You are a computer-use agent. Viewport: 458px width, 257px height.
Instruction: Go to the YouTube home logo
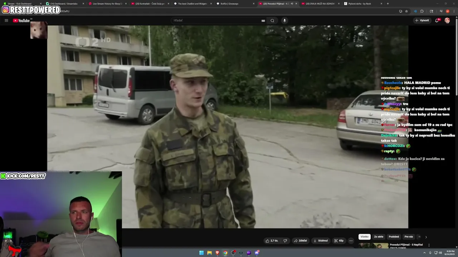[21, 20]
